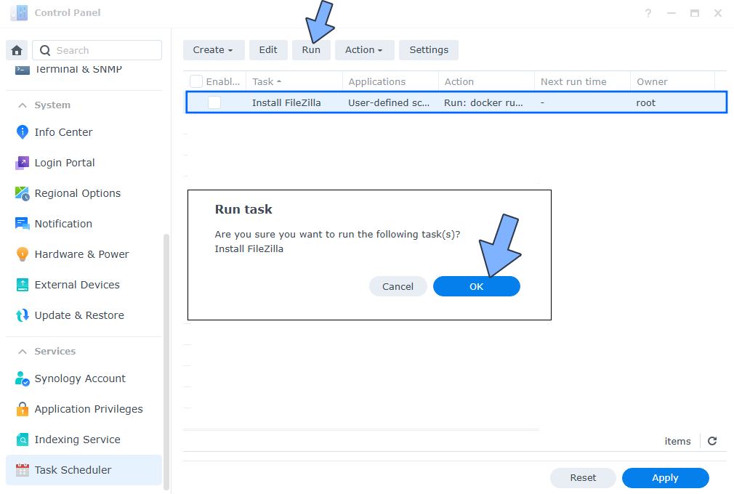
Task: Refresh the task list with reload icon
Action: click(x=712, y=441)
